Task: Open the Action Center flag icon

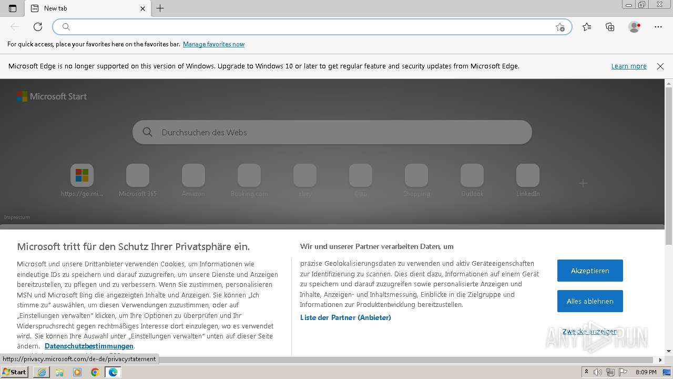Action: [x=622, y=372]
